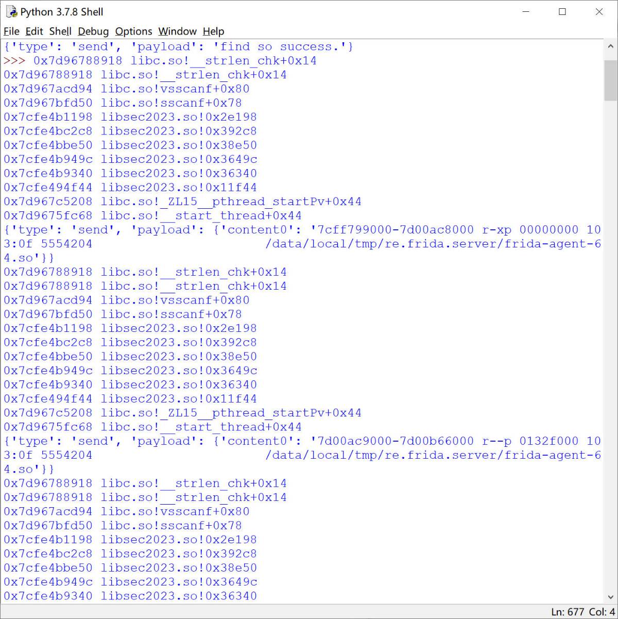Click the first 'libsec2023.so!0x392c8' line
This screenshot has height=619, width=618.
point(130,131)
